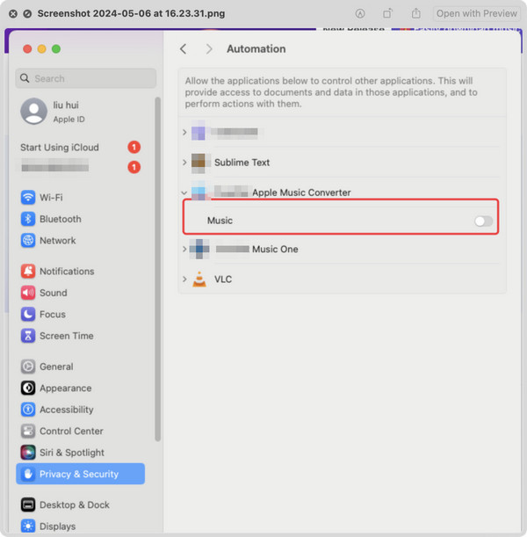
Task: Click the Screen Time hourglass icon
Action: coord(28,336)
